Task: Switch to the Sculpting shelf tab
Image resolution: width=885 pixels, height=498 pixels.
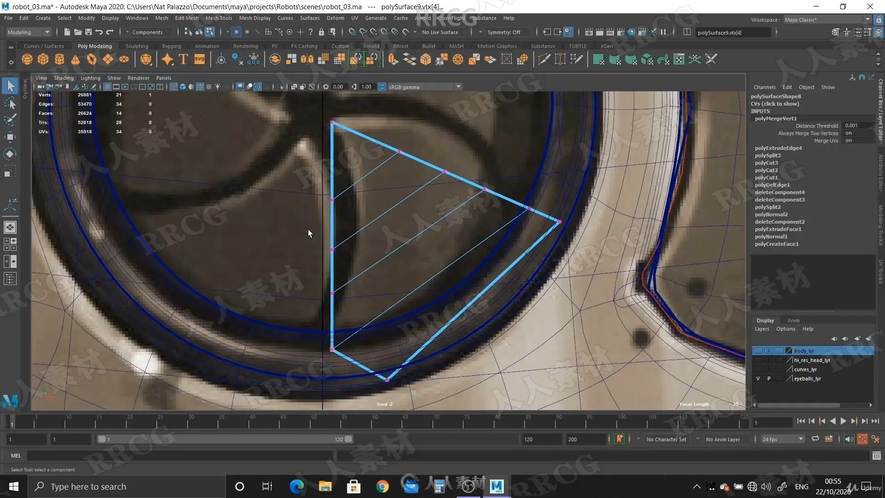Action: point(137,46)
